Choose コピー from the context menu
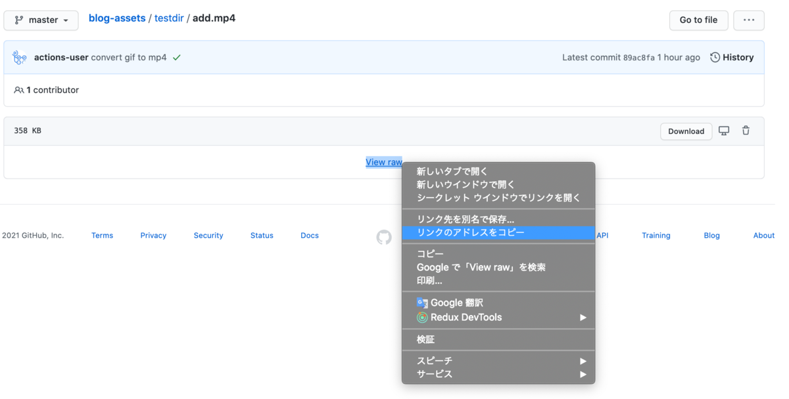 (x=498, y=254)
